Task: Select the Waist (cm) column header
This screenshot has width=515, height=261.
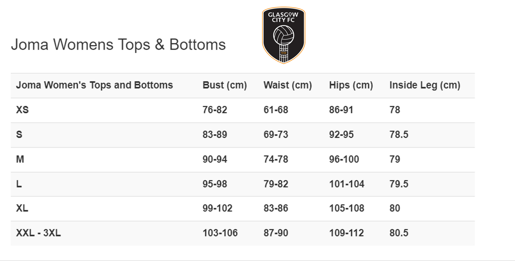Action: (x=288, y=85)
